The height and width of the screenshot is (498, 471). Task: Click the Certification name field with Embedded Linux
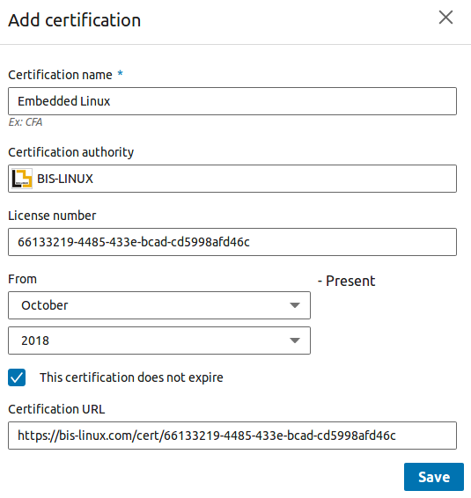232,101
